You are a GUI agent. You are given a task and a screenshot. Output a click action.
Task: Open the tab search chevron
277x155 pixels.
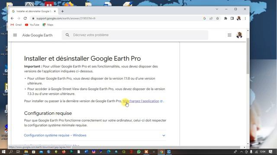point(217,9)
